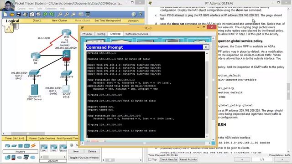
Task: Click the PC-B computer in topology
Action: [x=66, y=89]
